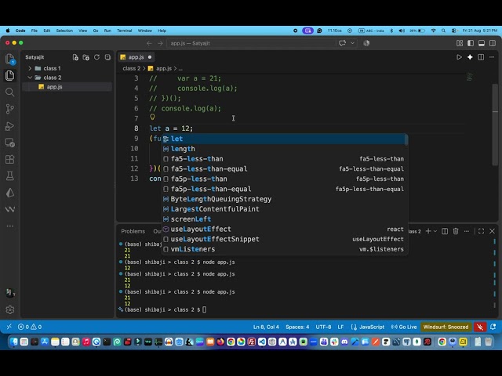502x376 pixels.
Task: Toggle the secondary side bar visibility
Action: pyautogui.click(x=493, y=43)
